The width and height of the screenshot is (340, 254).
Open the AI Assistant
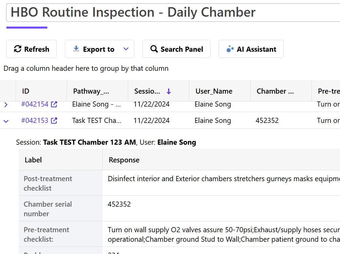tap(251, 49)
